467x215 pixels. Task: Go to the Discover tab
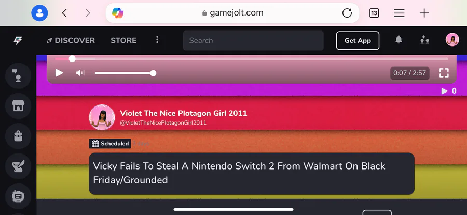point(71,41)
